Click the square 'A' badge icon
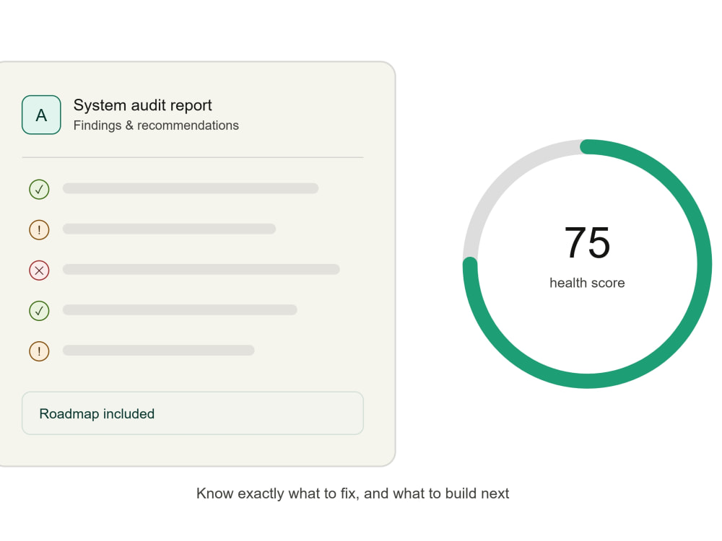Screen dimensions: 722x541 (x=41, y=115)
